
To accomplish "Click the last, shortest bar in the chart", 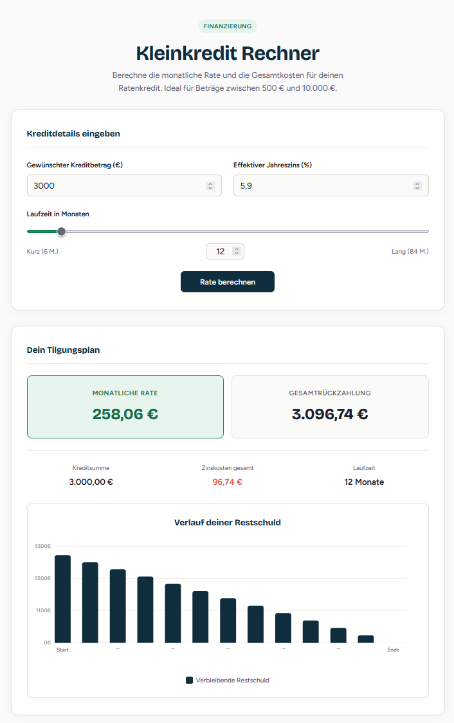I will [x=366, y=639].
